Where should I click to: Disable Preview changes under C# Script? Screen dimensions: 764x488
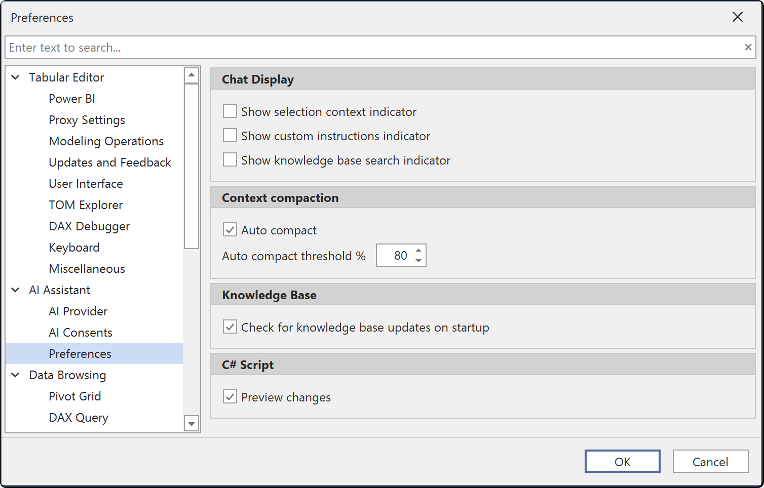[230, 396]
